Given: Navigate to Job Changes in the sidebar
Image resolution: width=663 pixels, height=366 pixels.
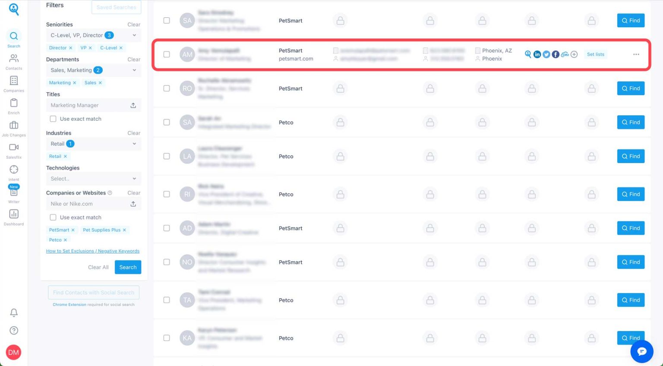Looking at the screenshot, I should pyautogui.click(x=13, y=127).
